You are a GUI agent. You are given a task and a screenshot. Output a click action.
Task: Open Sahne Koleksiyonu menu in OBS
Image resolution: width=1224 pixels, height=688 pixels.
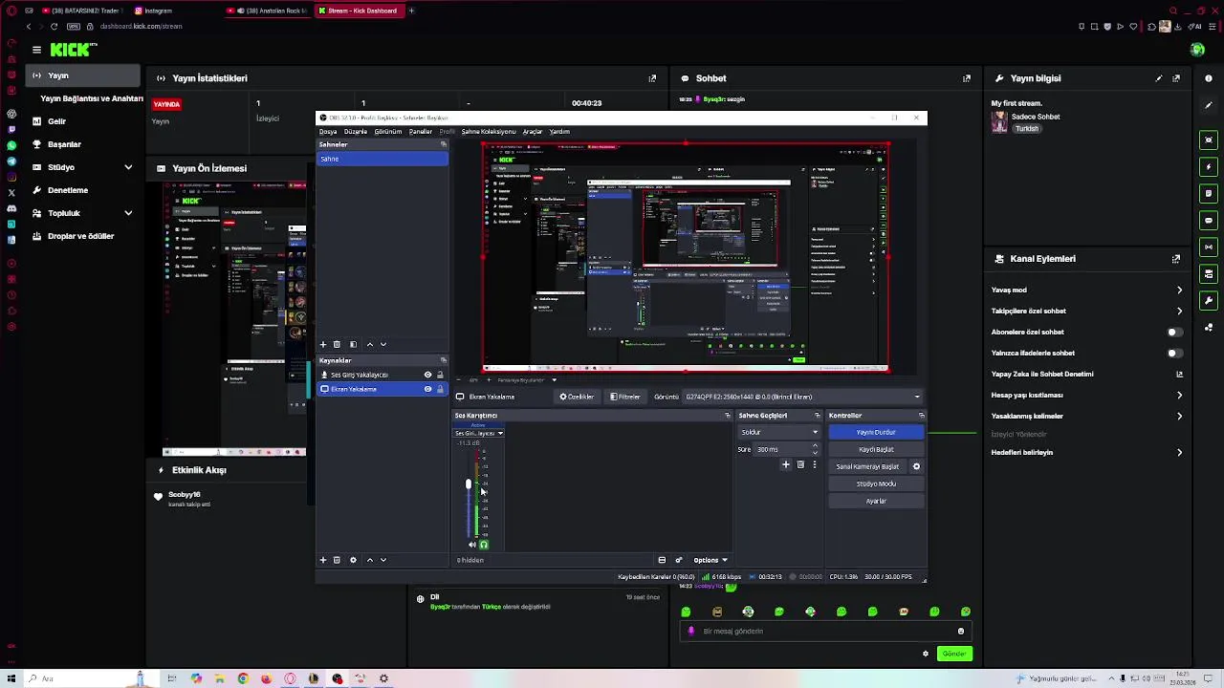[x=489, y=132]
